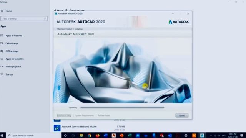This screenshot has width=246, height=138.
Task: Launch Google Chrome from taskbar
Action: tap(90, 135)
